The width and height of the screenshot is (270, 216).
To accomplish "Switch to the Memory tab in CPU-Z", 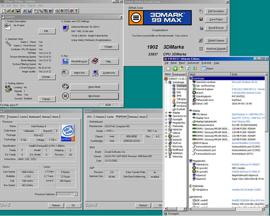I will point(46,117).
